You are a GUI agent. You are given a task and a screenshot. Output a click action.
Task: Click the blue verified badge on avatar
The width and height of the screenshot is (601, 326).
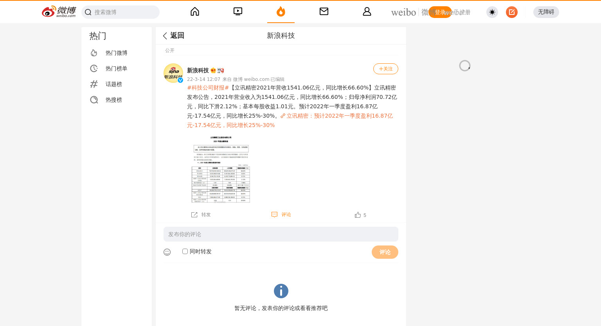(180, 80)
